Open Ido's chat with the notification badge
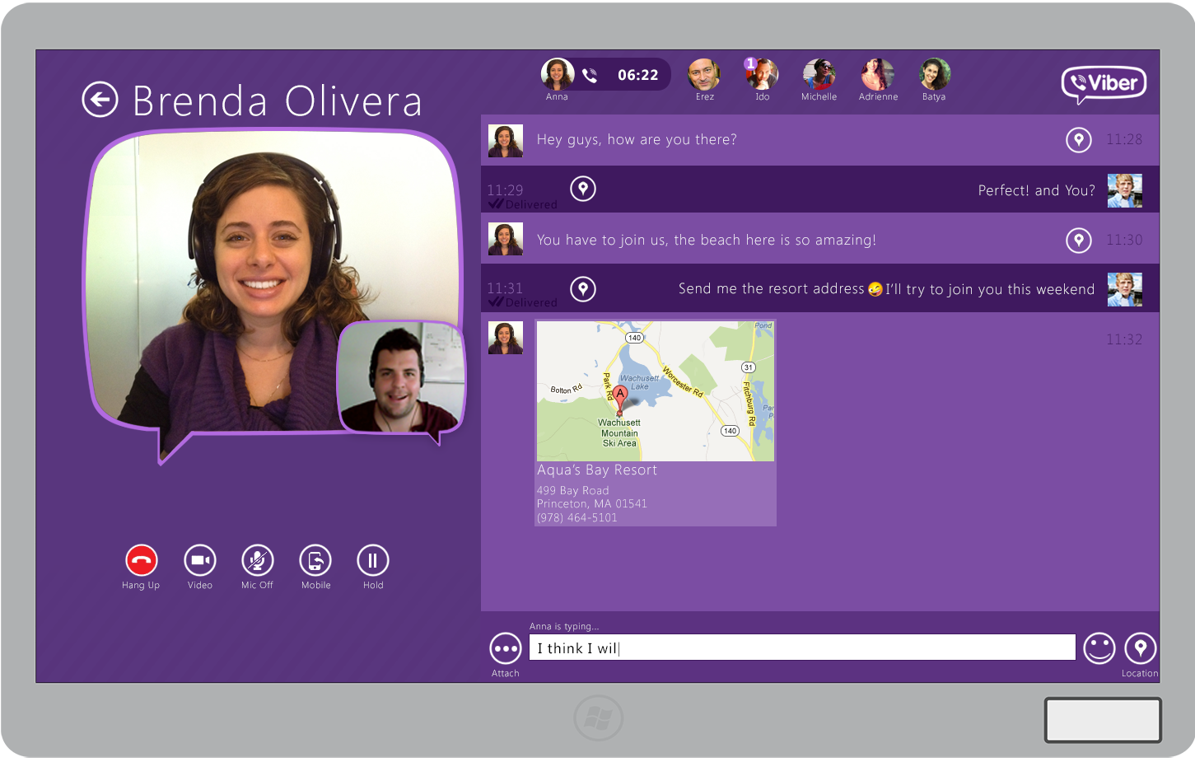Image resolution: width=1195 pixels, height=762 pixels. pos(761,74)
